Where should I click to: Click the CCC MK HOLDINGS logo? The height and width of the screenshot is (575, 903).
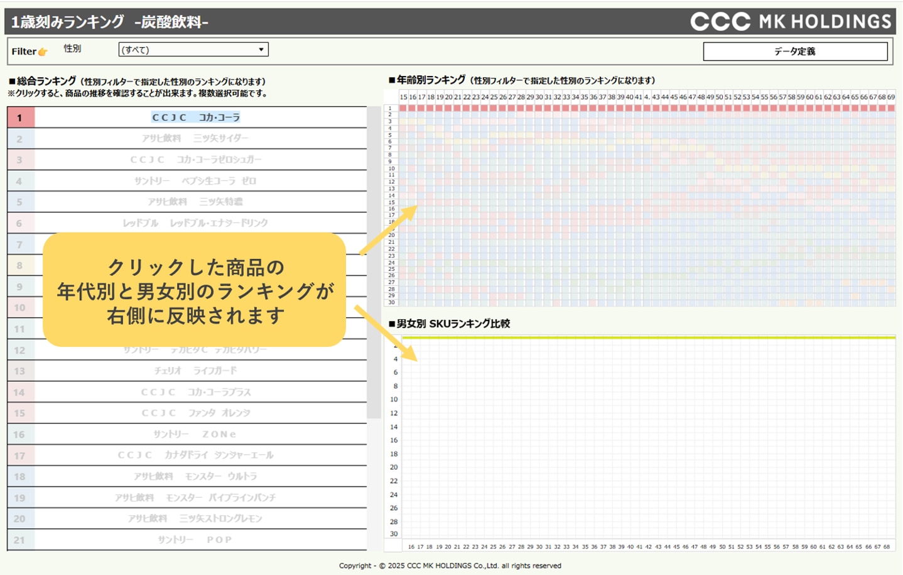tap(791, 21)
